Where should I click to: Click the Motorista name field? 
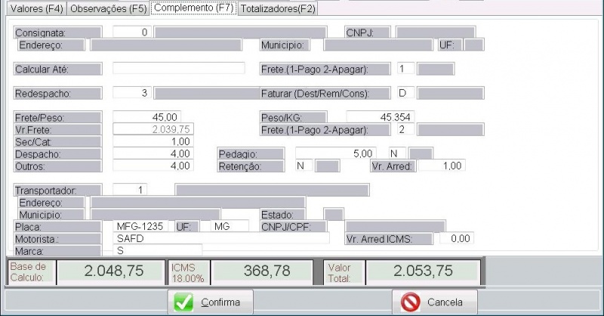tap(220, 238)
